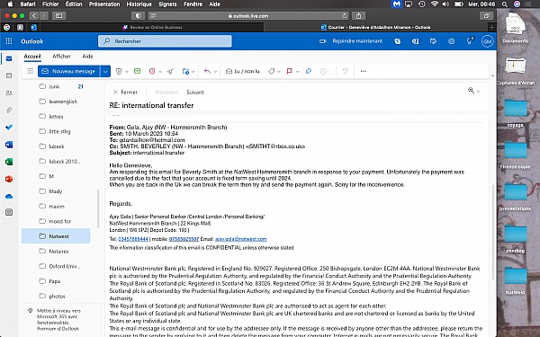This screenshot has height=337, width=540.
Task: Click the Nouveau message button
Action: (69, 71)
